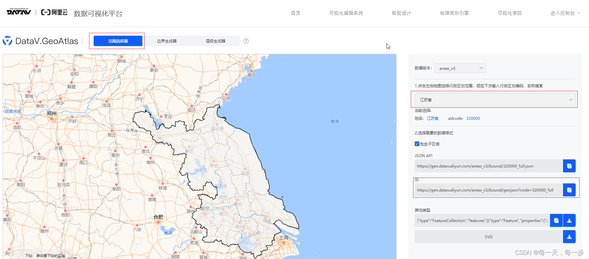Click 连云港 area in Jiangsu map
589x259 pixels.
click(x=217, y=129)
